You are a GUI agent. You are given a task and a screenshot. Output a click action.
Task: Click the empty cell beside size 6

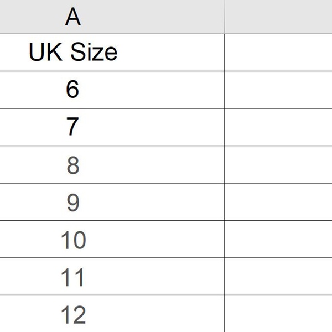(x=278, y=90)
